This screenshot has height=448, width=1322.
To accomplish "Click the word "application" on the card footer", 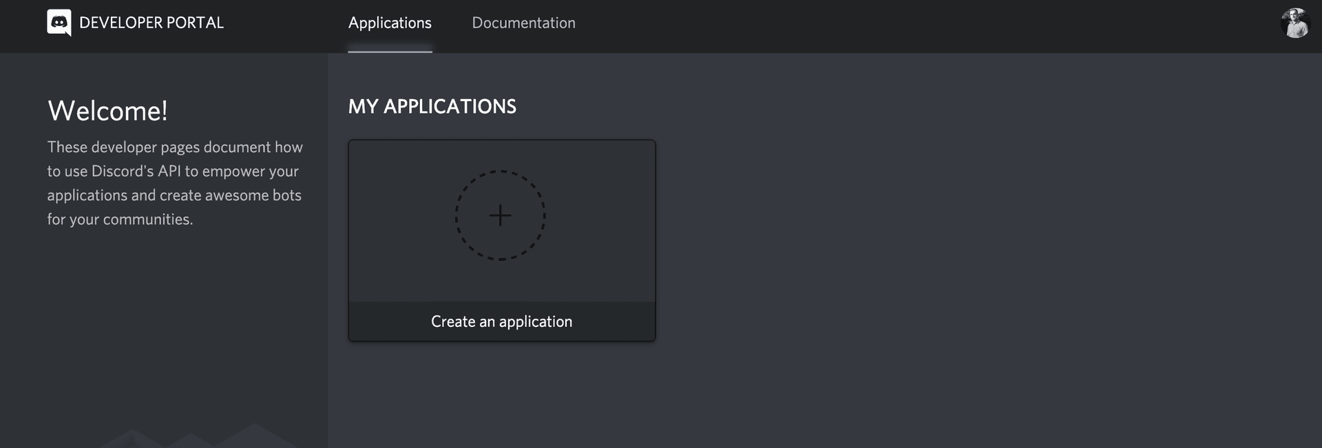I will [x=536, y=322].
